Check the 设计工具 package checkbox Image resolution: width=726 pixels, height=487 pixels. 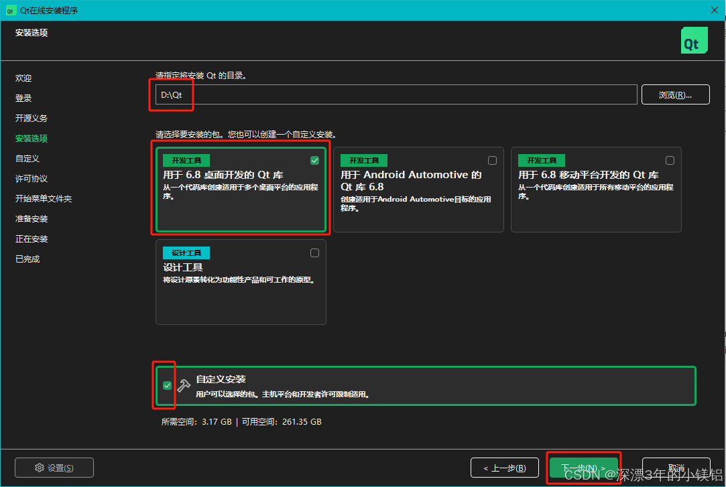(x=315, y=253)
